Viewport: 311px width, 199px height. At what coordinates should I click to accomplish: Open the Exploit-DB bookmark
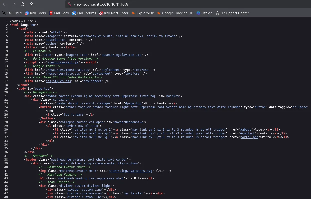click(143, 13)
